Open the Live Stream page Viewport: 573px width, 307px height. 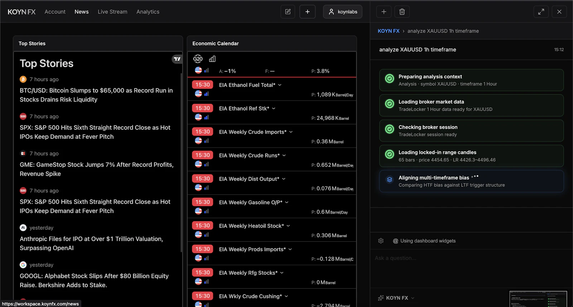pyautogui.click(x=112, y=12)
